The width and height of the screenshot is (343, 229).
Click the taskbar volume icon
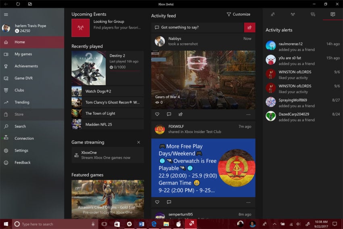point(298,224)
